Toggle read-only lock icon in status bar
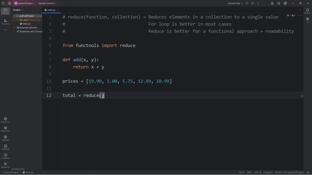 [x=308, y=173]
